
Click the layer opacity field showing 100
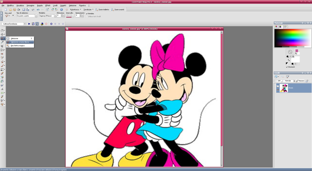(278, 81)
